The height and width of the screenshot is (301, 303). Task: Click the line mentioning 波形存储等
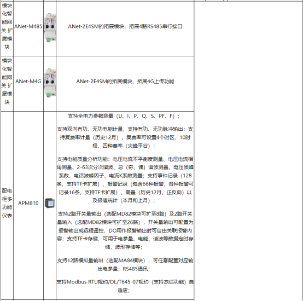pos(124,247)
